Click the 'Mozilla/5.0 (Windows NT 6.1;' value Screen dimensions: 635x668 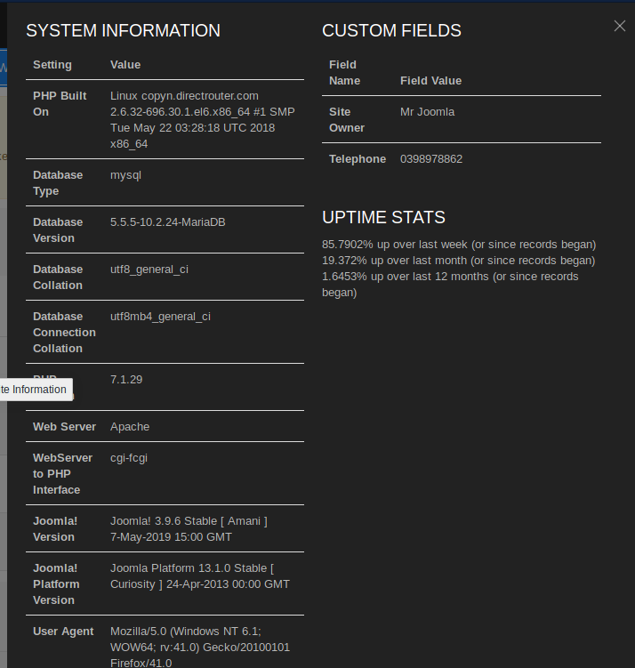tap(185, 632)
